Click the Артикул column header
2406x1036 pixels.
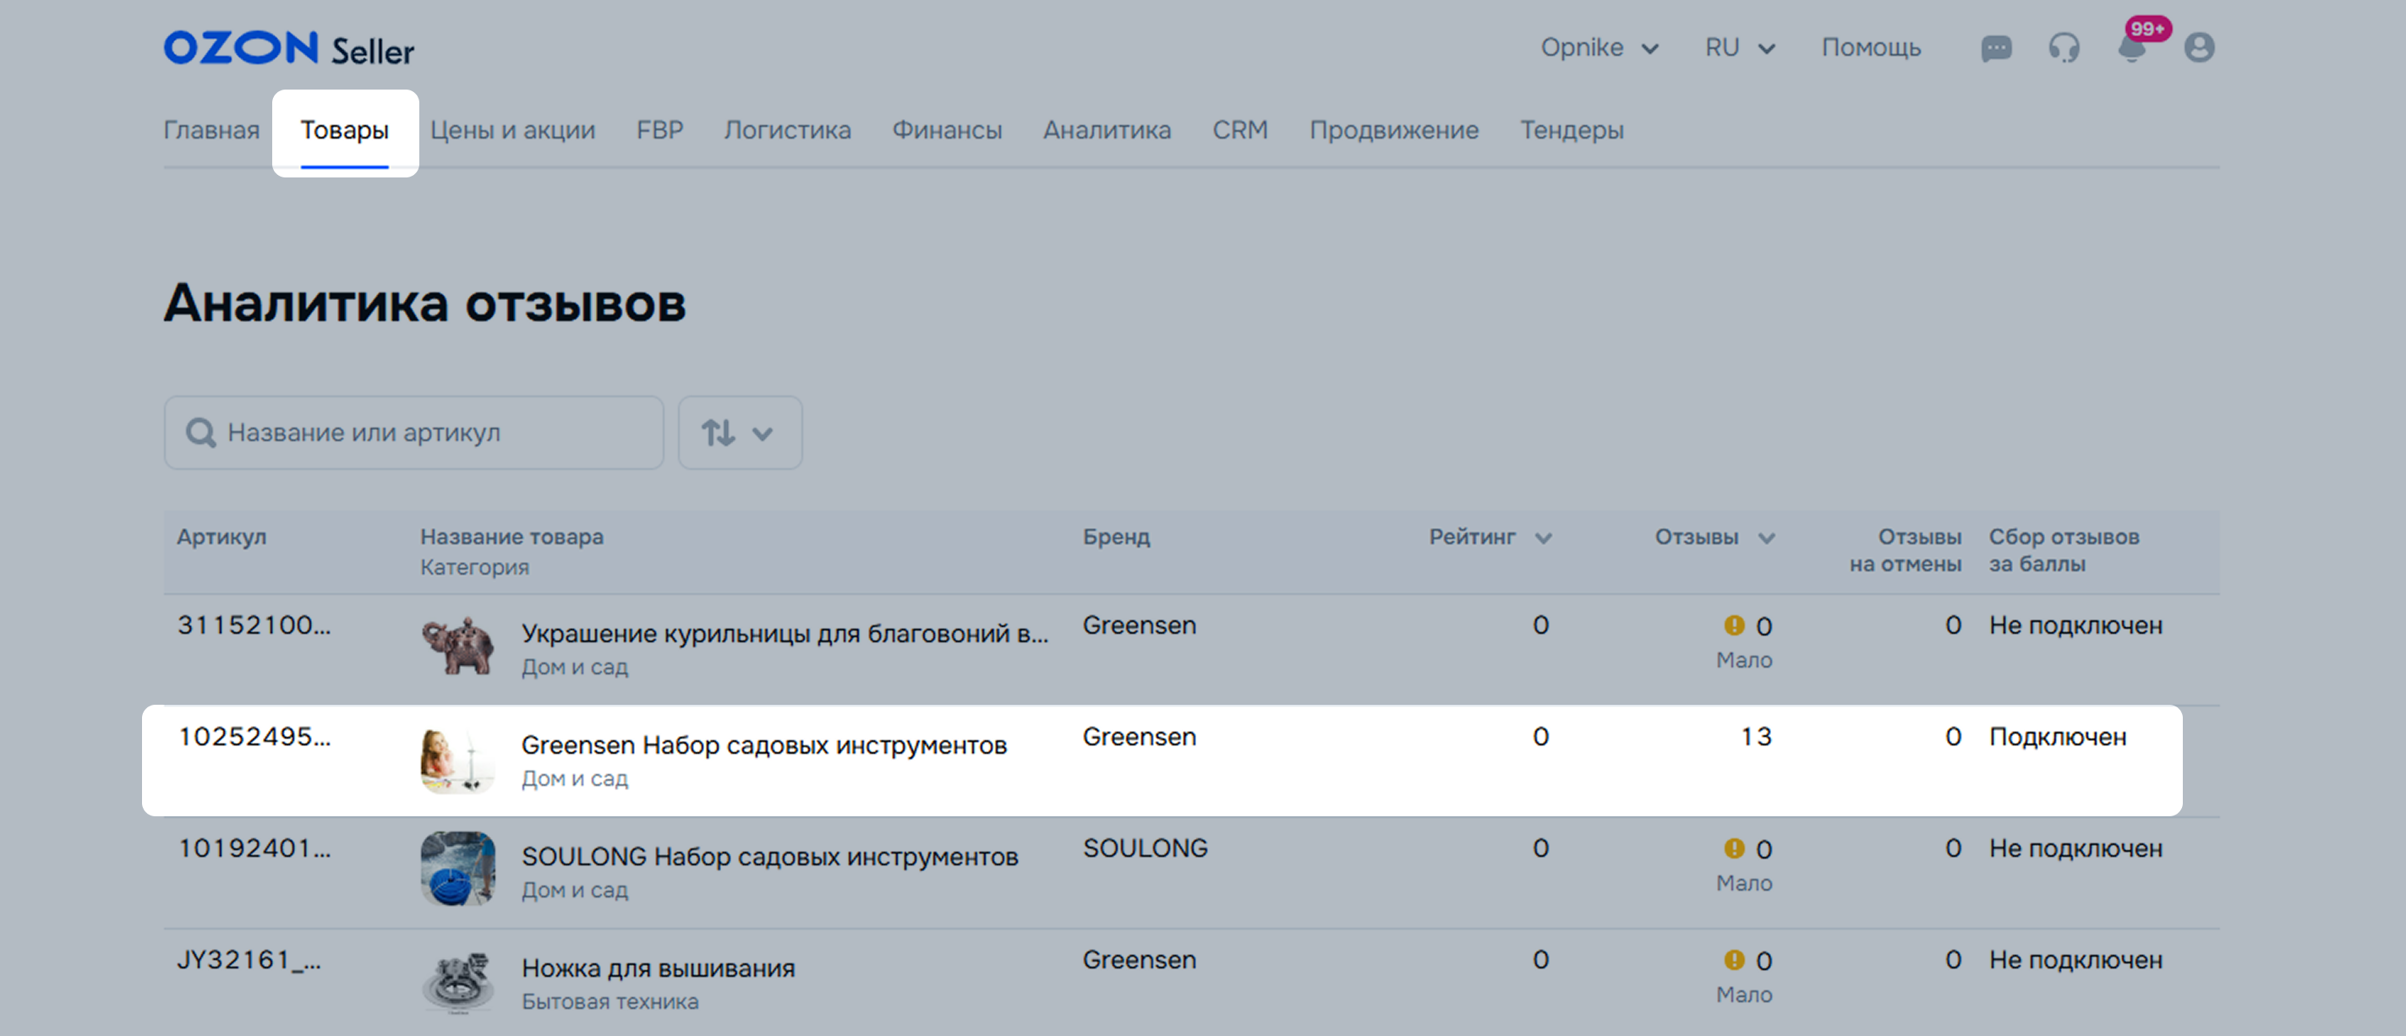(221, 537)
